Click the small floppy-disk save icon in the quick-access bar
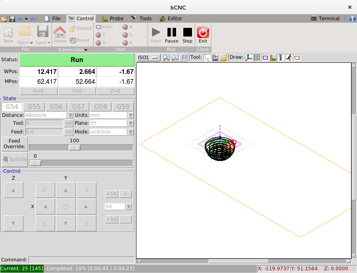Screen dimensions: 357x273 (12, 19)
